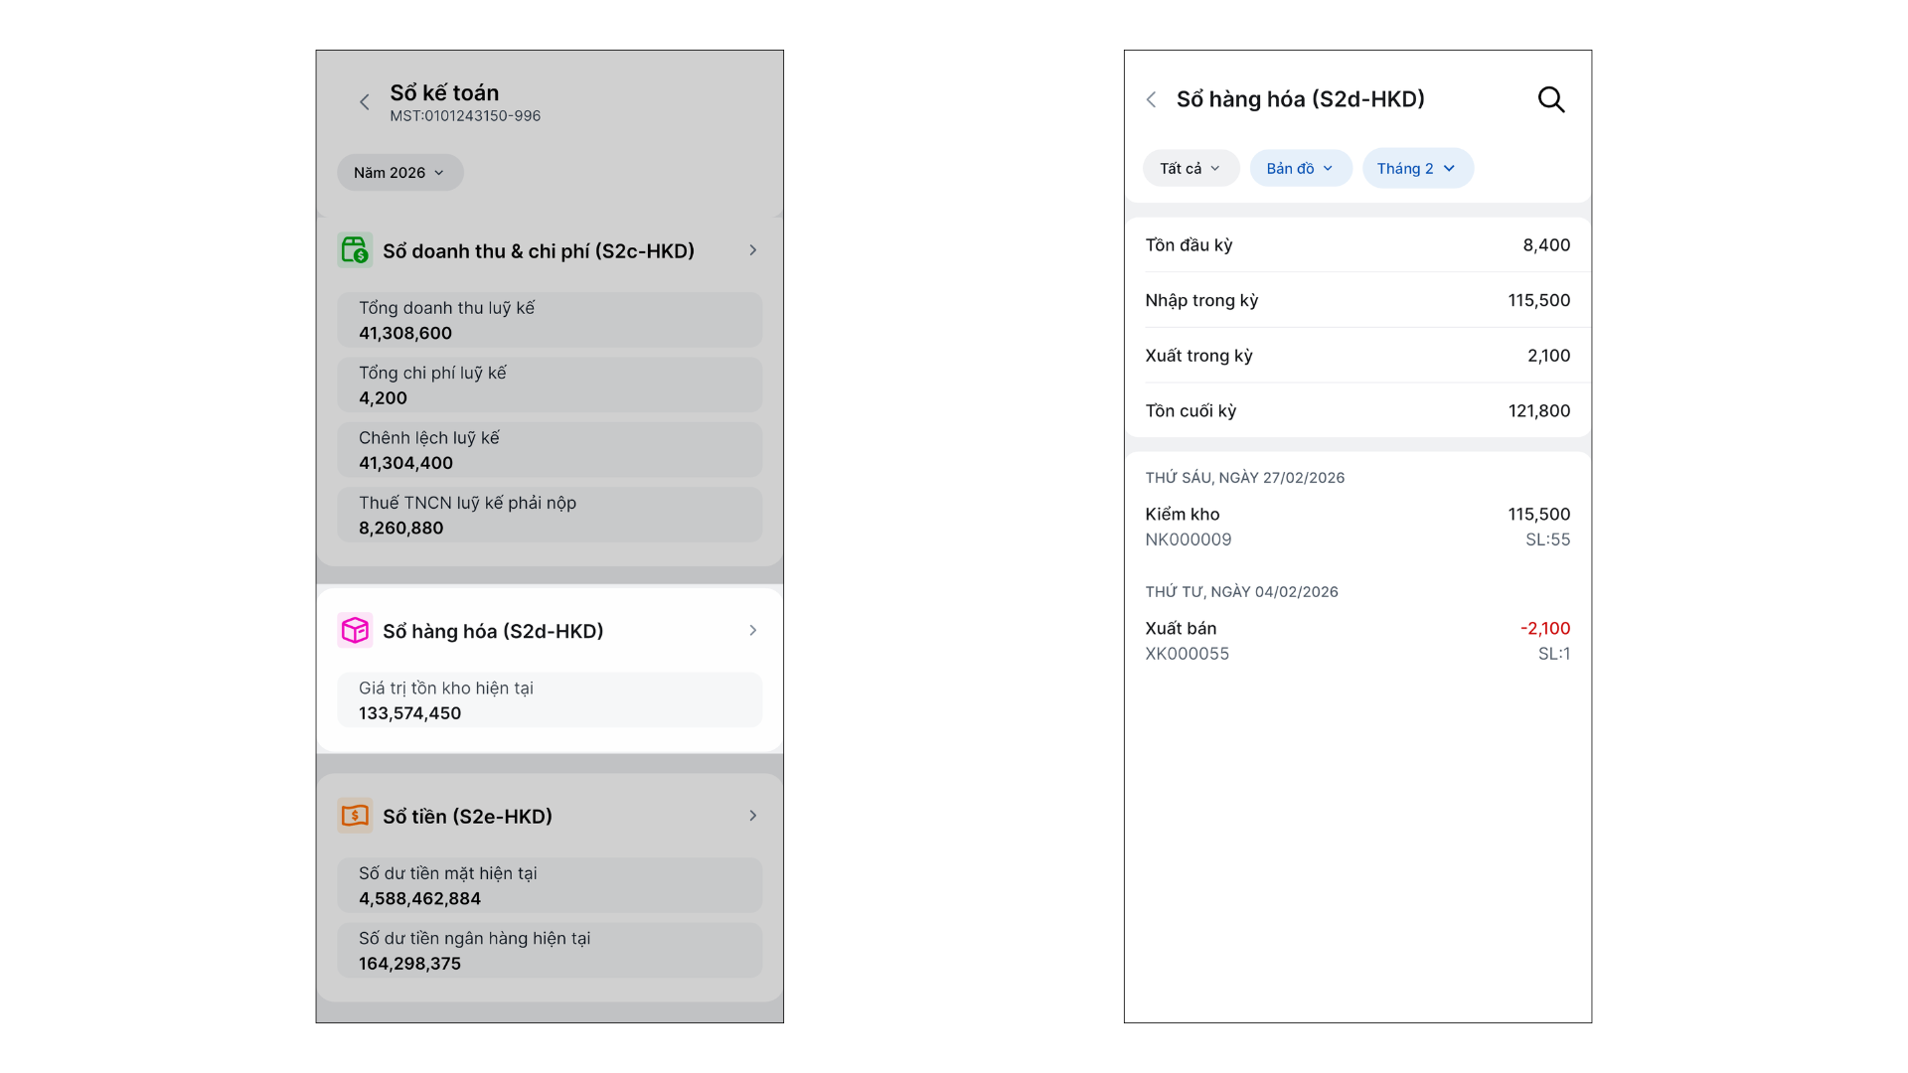
Task: Tap the Tồn cuối kỳ summary row
Action: click(x=1356, y=410)
